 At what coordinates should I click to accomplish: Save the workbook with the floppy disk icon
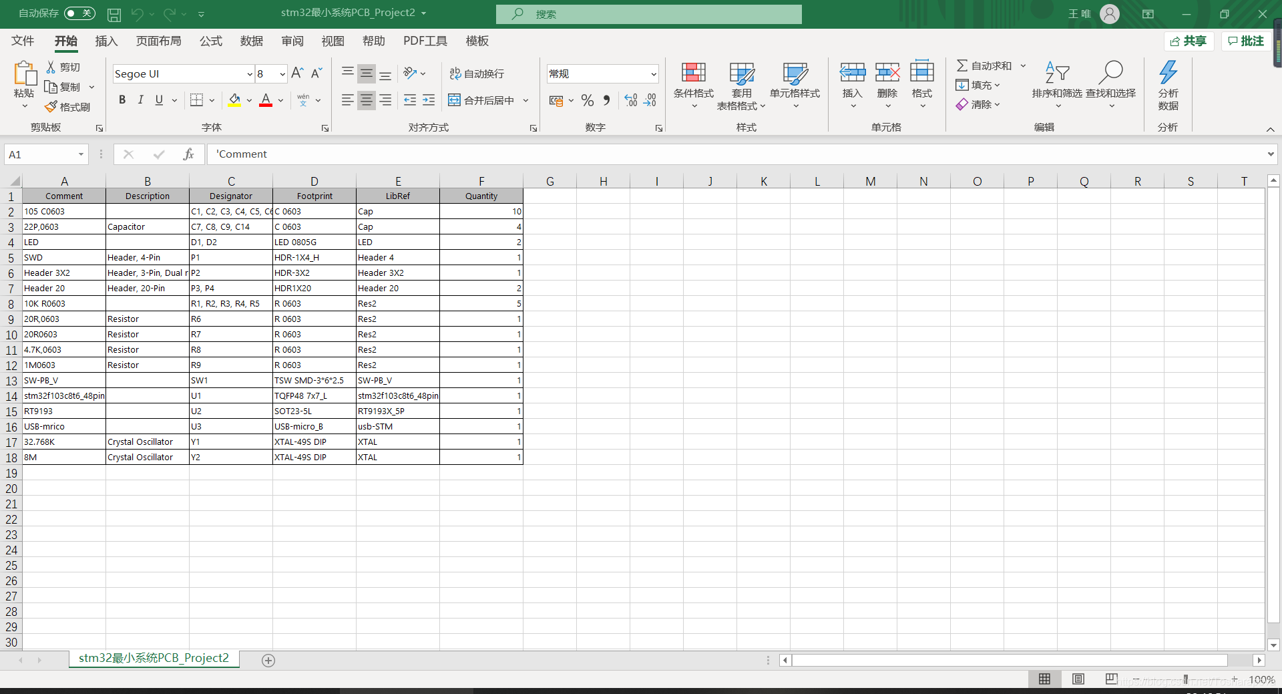[x=114, y=14]
